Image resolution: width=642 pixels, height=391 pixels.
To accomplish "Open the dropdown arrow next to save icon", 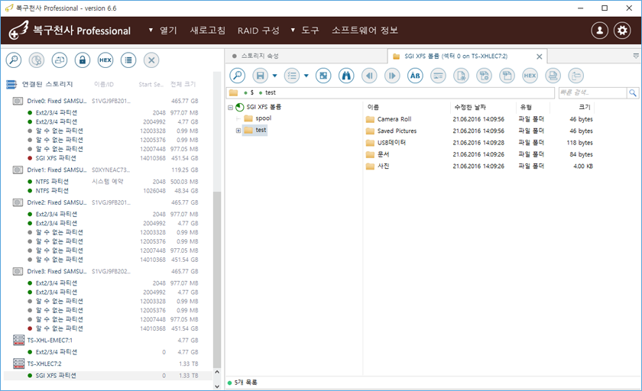I will tap(274, 76).
